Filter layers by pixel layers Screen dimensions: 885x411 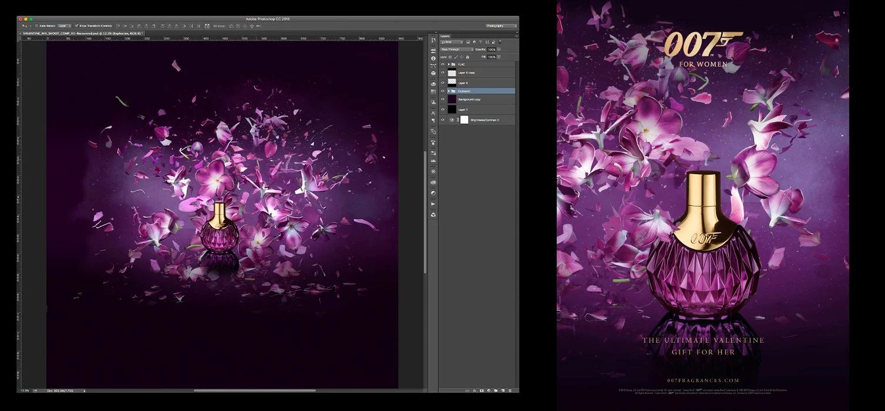point(468,42)
